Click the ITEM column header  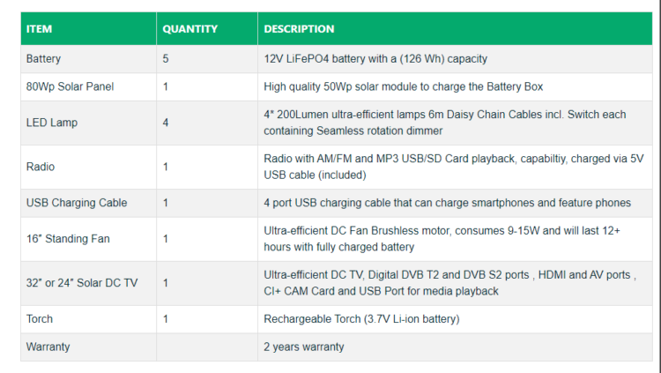tap(40, 29)
